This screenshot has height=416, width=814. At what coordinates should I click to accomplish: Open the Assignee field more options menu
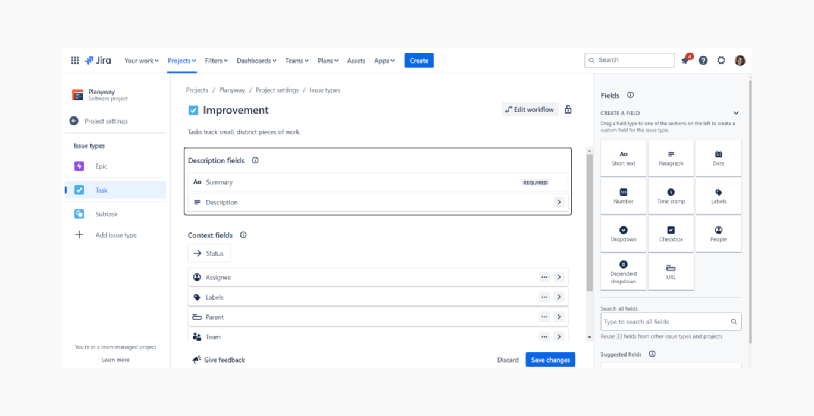544,278
